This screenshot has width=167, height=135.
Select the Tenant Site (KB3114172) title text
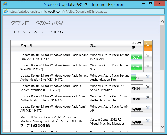[x=54, y=67]
